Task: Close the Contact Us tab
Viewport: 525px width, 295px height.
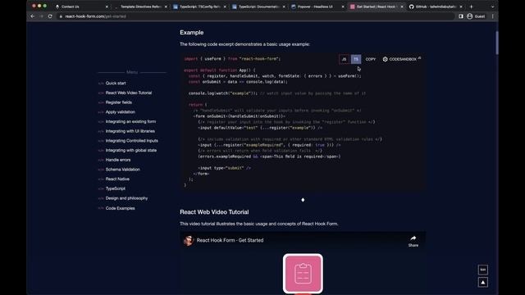Action: pyautogui.click(x=107, y=7)
